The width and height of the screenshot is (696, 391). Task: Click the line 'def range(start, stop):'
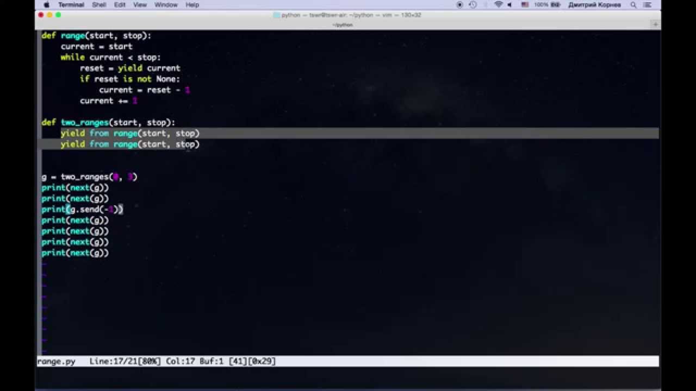click(x=96, y=35)
